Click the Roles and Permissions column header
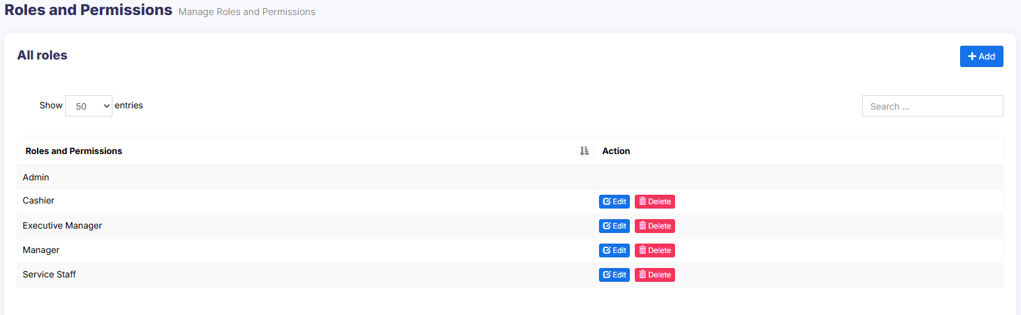Screen dimensions: 1021x315 [x=74, y=151]
